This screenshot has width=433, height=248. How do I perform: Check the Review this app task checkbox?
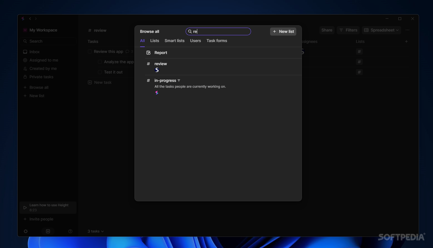click(x=90, y=51)
